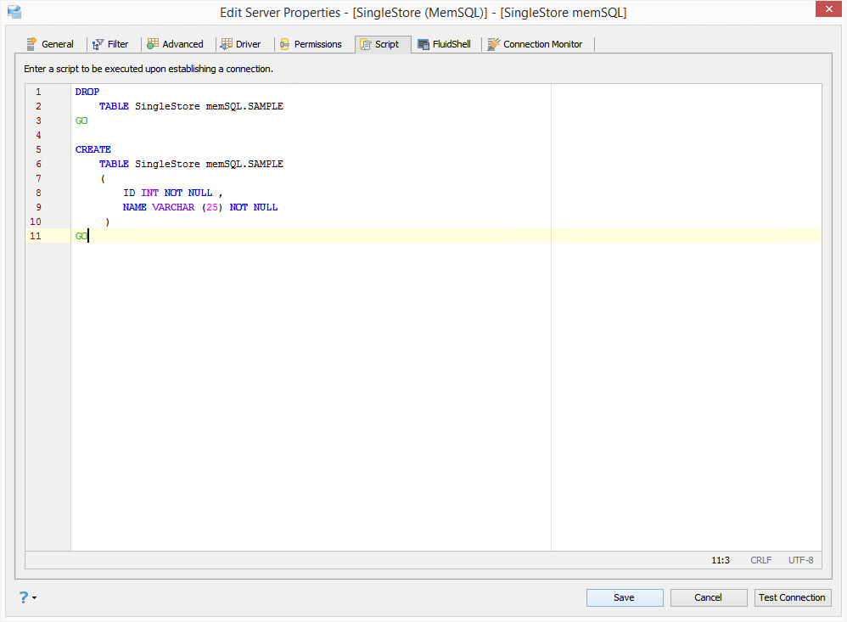Click the Driver tab icon
Viewport: 847px width, 622px height.
pyautogui.click(x=227, y=44)
